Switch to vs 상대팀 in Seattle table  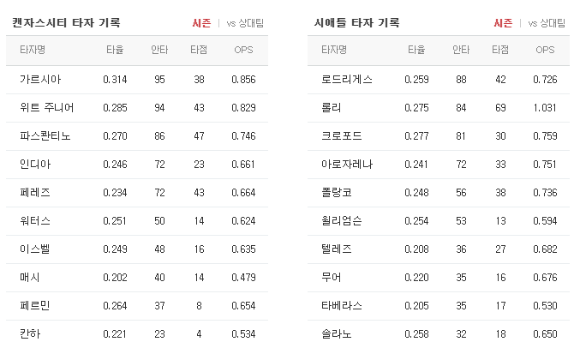(547, 23)
